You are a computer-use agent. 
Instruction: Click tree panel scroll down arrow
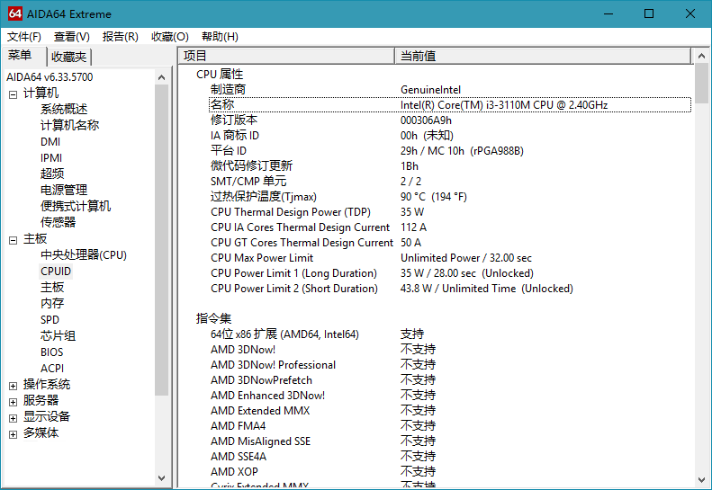tap(162, 477)
